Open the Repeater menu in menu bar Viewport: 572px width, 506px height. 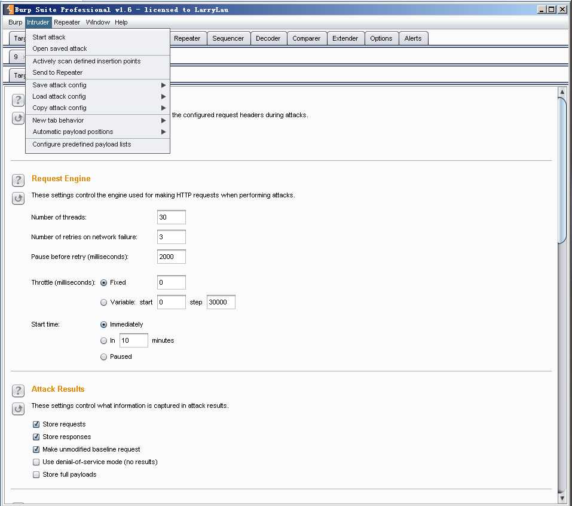pyautogui.click(x=67, y=22)
